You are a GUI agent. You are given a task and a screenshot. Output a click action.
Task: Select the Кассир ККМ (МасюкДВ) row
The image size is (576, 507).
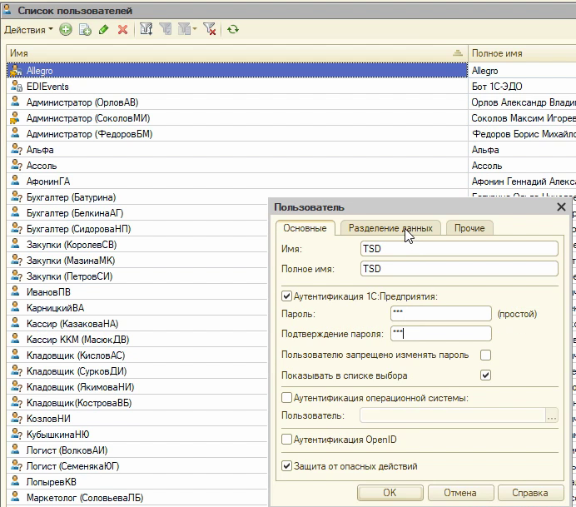137,340
